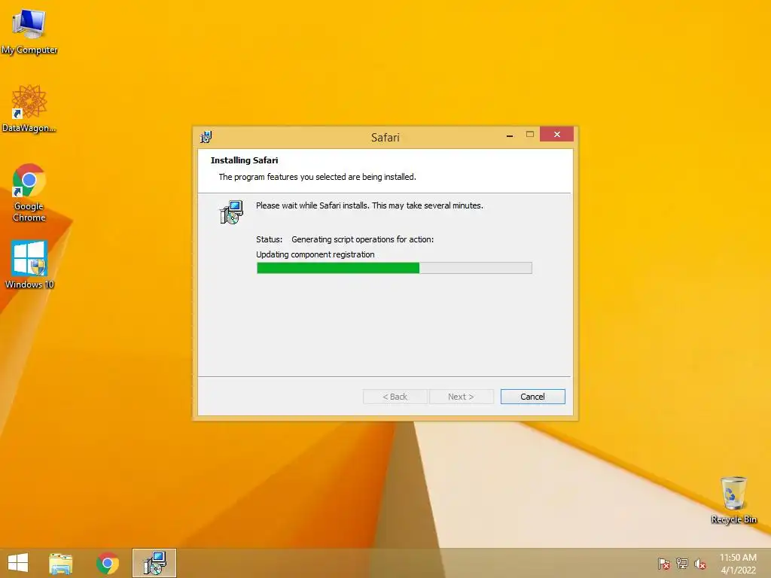The width and height of the screenshot is (771, 578).
Task: Click "Updating component registration" status text
Action: coord(315,254)
